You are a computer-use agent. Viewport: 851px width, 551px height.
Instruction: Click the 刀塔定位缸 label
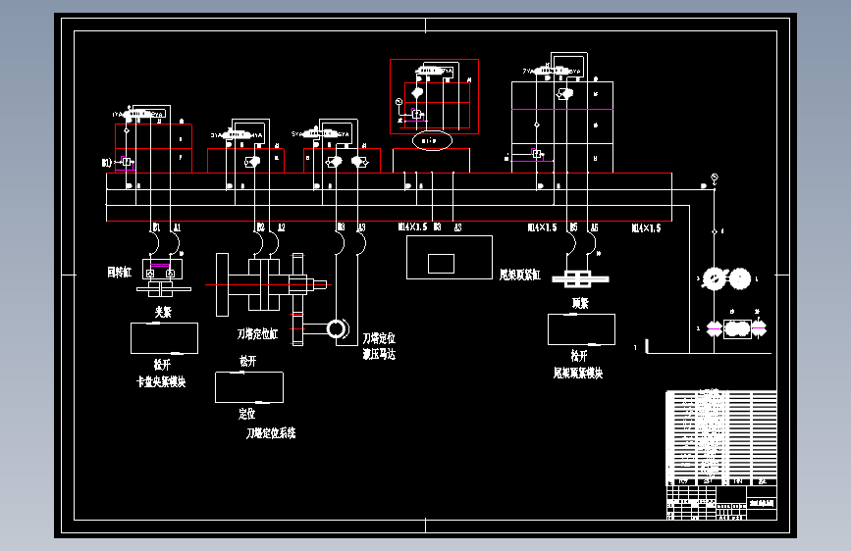click(x=257, y=334)
